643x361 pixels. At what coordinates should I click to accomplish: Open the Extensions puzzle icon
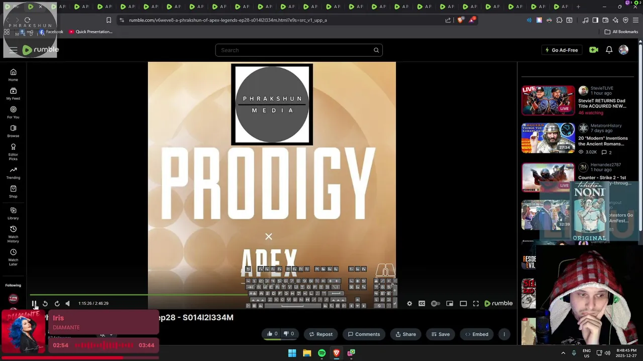(x=559, y=20)
